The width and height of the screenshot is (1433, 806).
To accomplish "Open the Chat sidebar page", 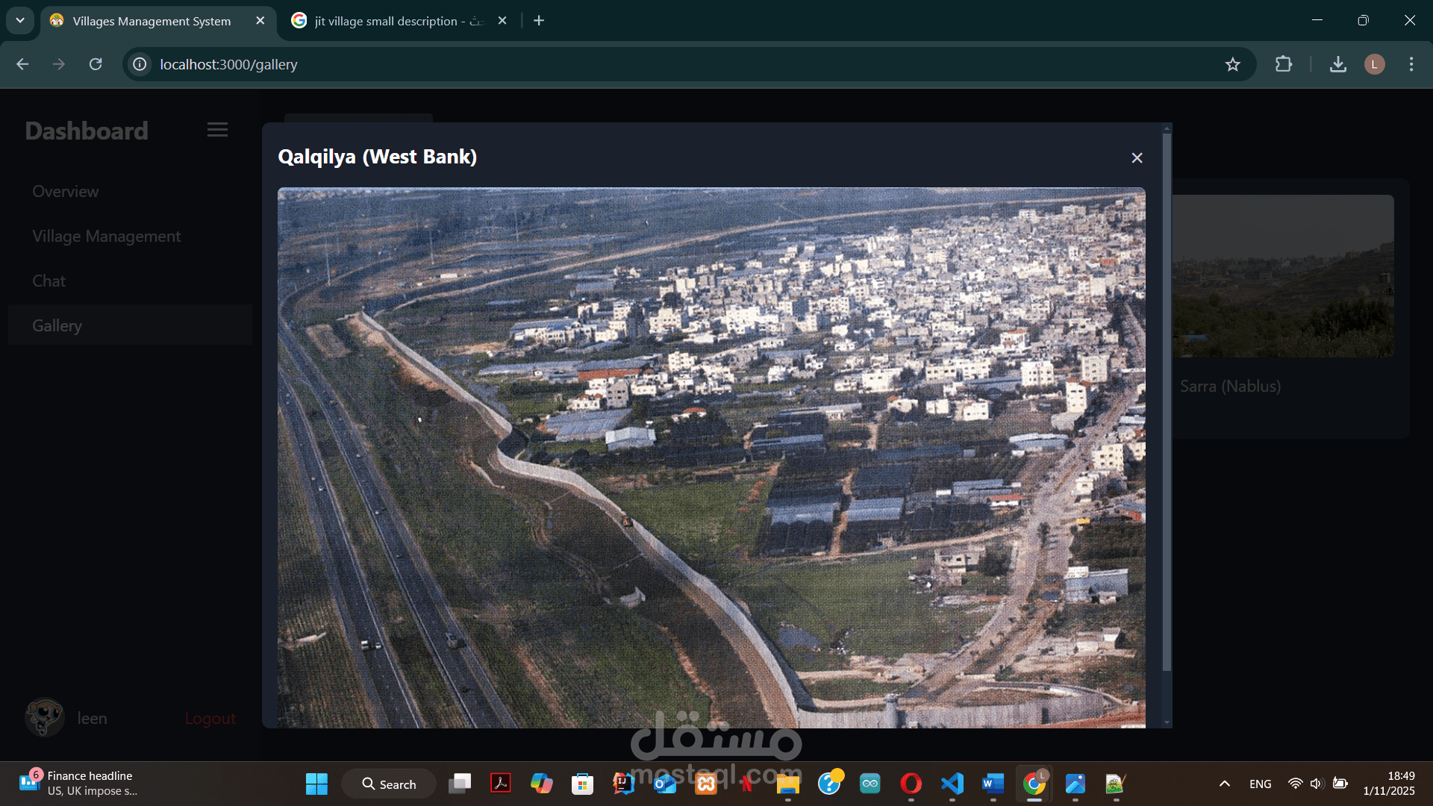I will (49, 281).
